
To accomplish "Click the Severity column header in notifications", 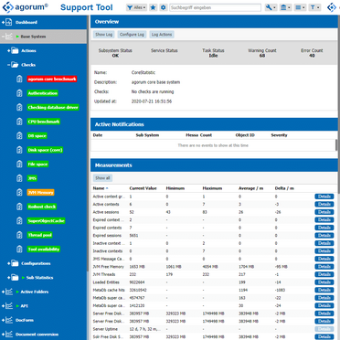I will pyautogui.click(x=279, y=135).
